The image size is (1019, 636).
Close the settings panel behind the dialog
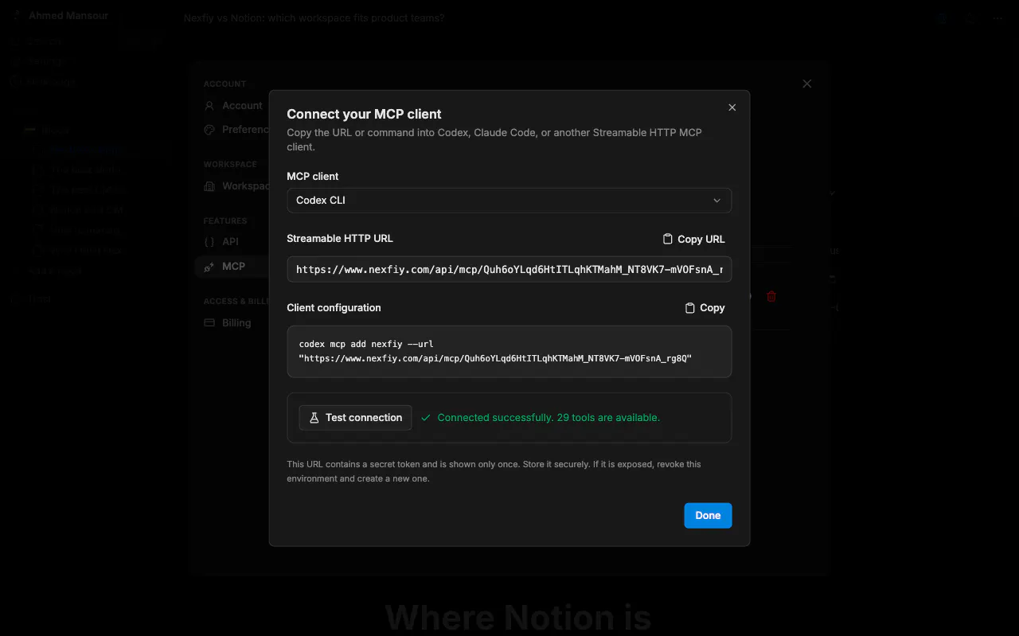[x=807, y=84]
